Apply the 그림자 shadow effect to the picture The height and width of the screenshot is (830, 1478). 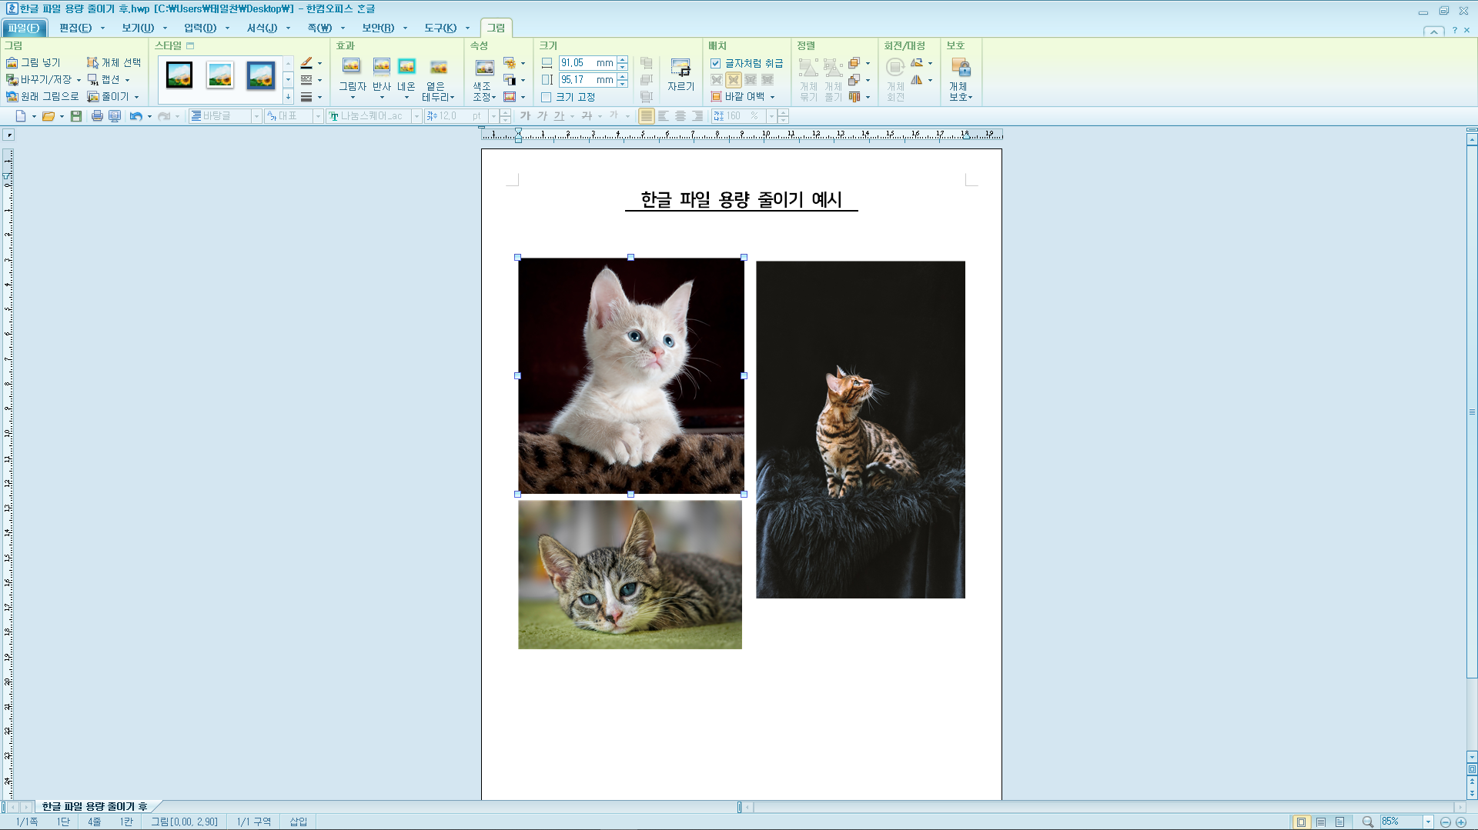pos(352,73)
